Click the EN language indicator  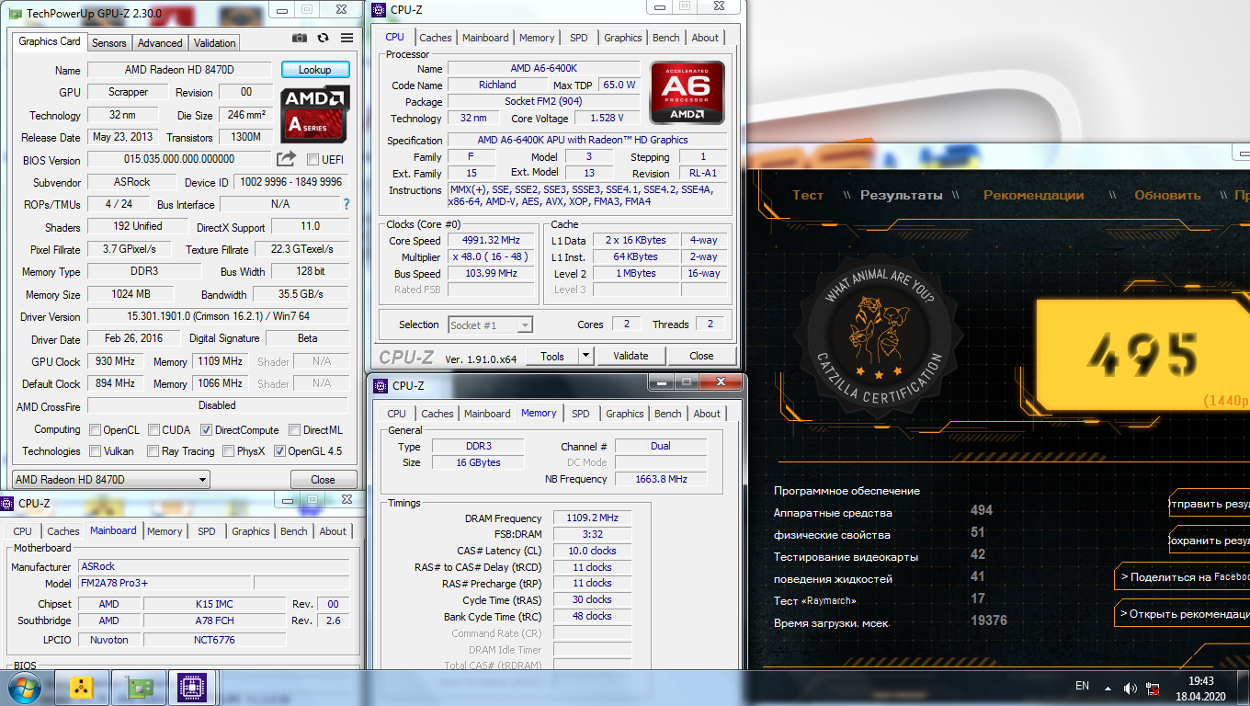(x=1082, y=686)
